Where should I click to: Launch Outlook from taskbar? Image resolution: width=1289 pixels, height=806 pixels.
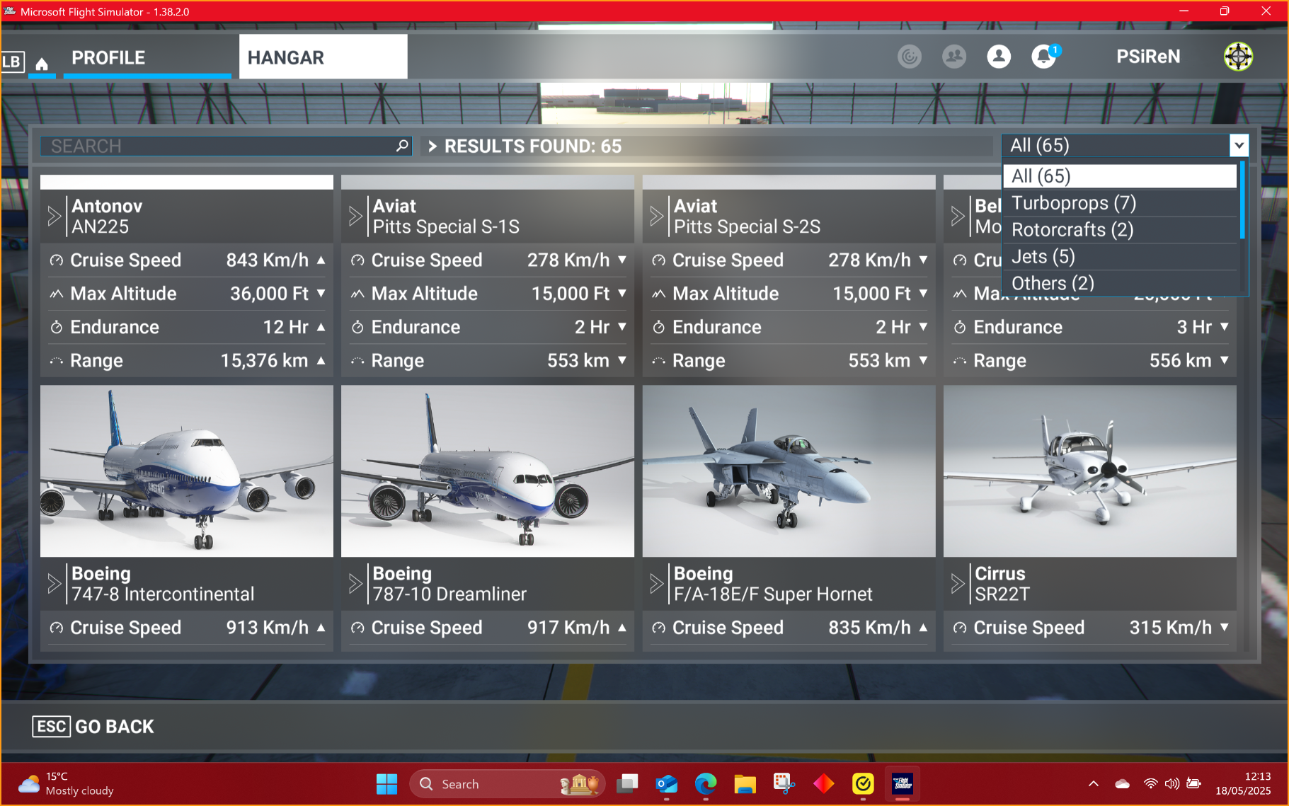tap(667, 784)
